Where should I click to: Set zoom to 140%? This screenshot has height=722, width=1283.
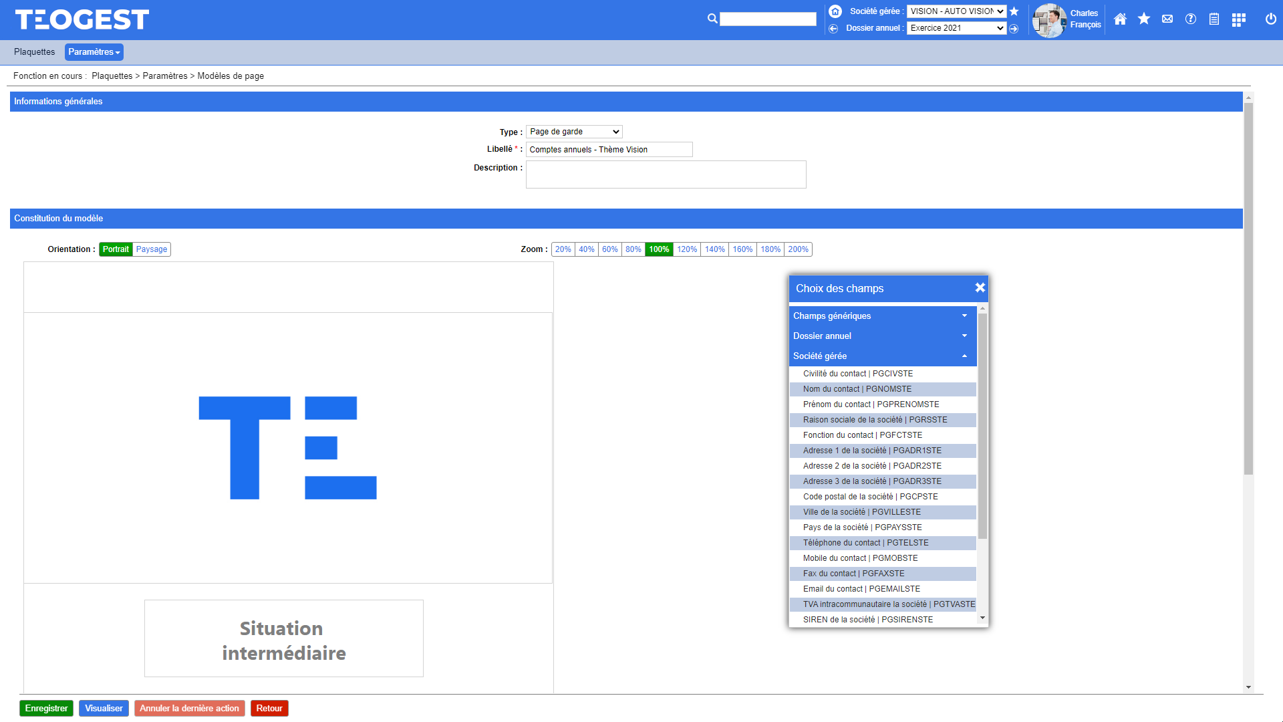(x=715, y=249)
